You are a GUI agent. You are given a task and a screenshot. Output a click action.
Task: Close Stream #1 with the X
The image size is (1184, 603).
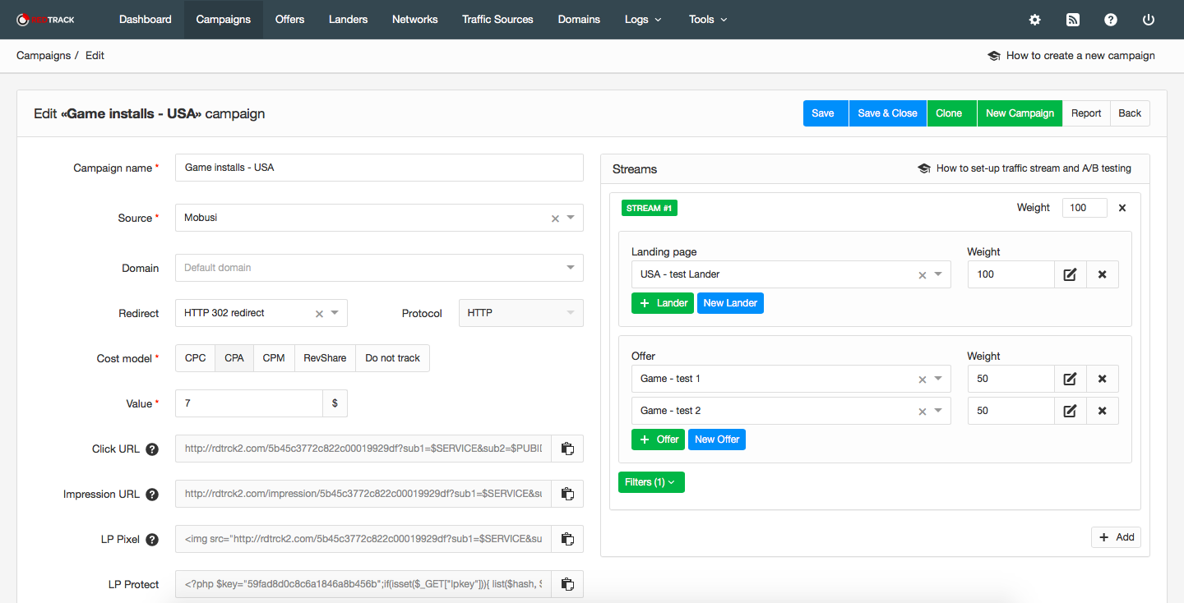(x=1122, y=208)
